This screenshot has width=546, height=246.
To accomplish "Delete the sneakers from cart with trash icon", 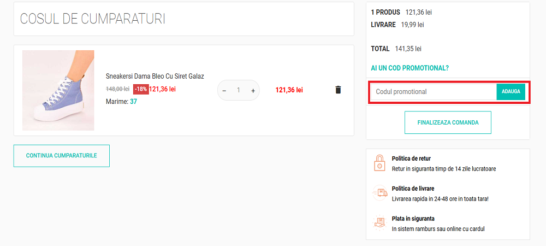I will click(x=338, y=90).
